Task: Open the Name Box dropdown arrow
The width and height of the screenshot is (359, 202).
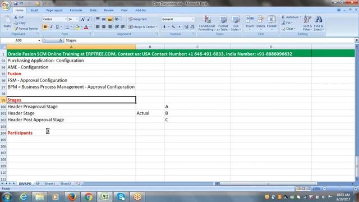Action: 39,40
